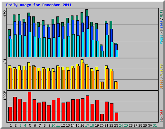Click the 'Daily usage for December 2011' title
165x129 pixels.
tap(39, 5)
